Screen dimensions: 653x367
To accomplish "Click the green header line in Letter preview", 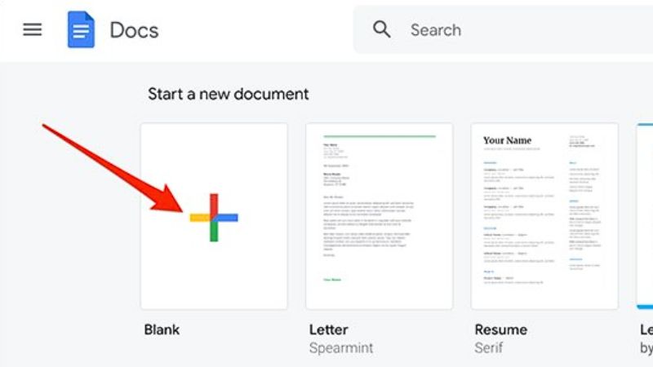I will point(379,136).
